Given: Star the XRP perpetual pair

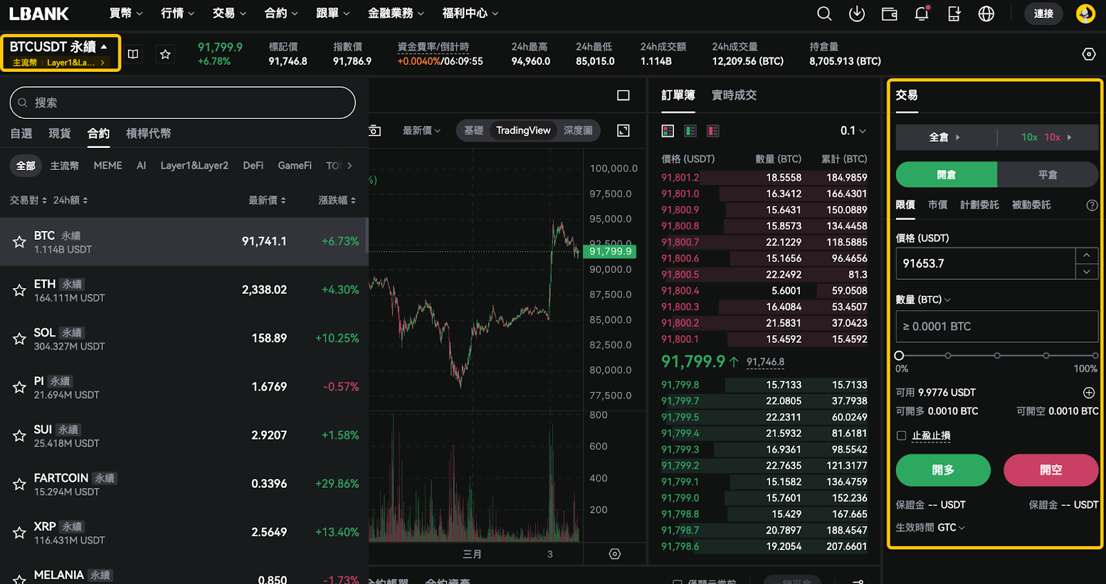Looking at the screenshot, I should pos(19,532).
